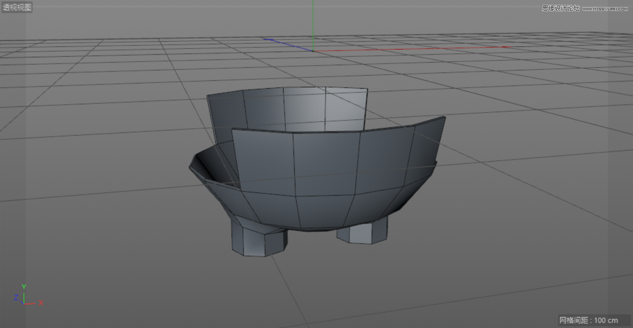
Task: Click the red world X axis line
Action: [417, 49]
